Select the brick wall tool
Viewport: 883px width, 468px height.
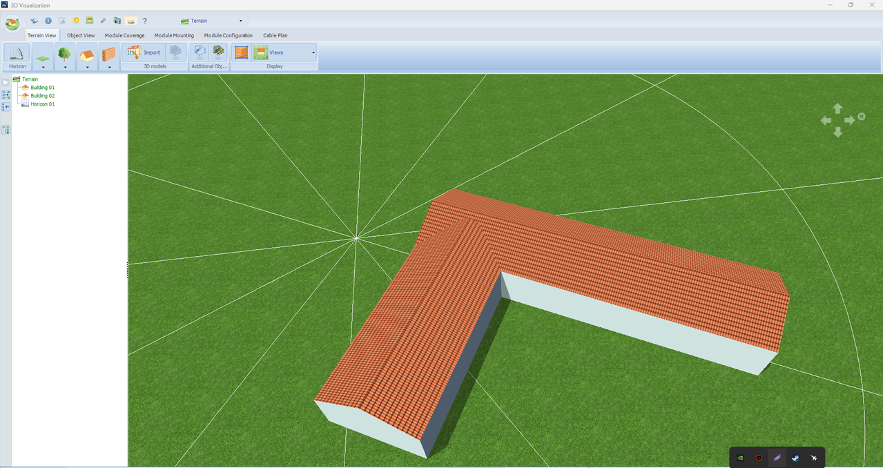point(109,53)
